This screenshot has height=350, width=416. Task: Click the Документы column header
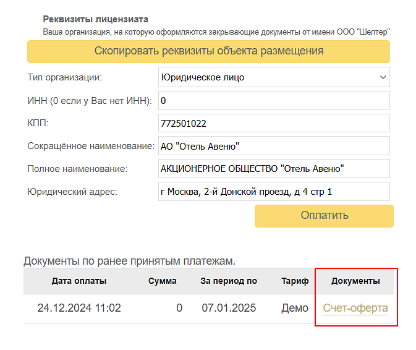click(x=355, y=281)
